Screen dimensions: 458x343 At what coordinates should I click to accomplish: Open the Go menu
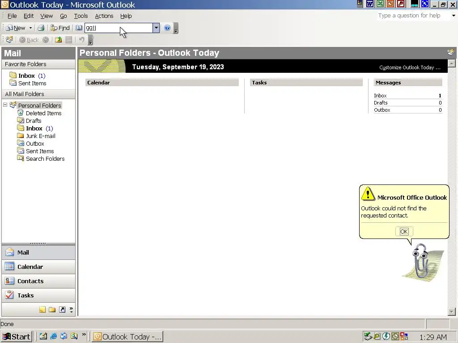pyautogui.click(x=64, y=16)
